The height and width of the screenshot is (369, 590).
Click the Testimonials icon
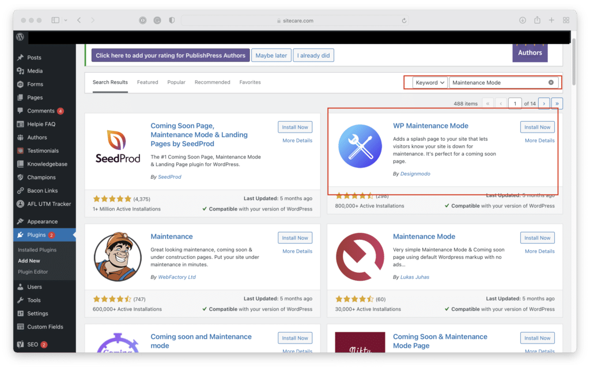point(20,150)
